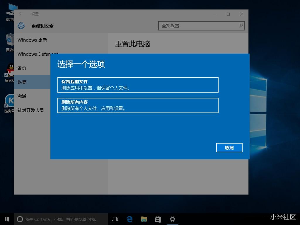Open the Microsoft Edge browser from taskbar
300x225 pixels.
pyautogui.click(x=129, y=219)
